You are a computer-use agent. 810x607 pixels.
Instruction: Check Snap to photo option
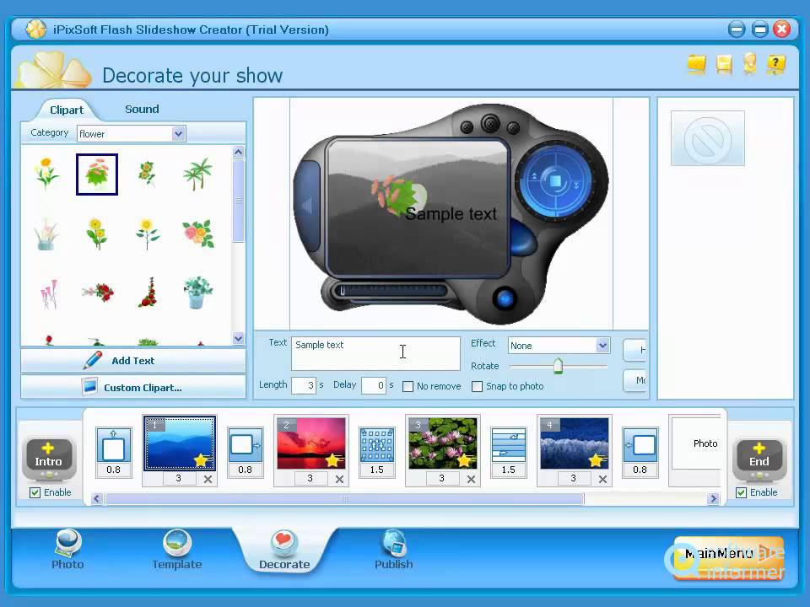(x=478, y=387)
